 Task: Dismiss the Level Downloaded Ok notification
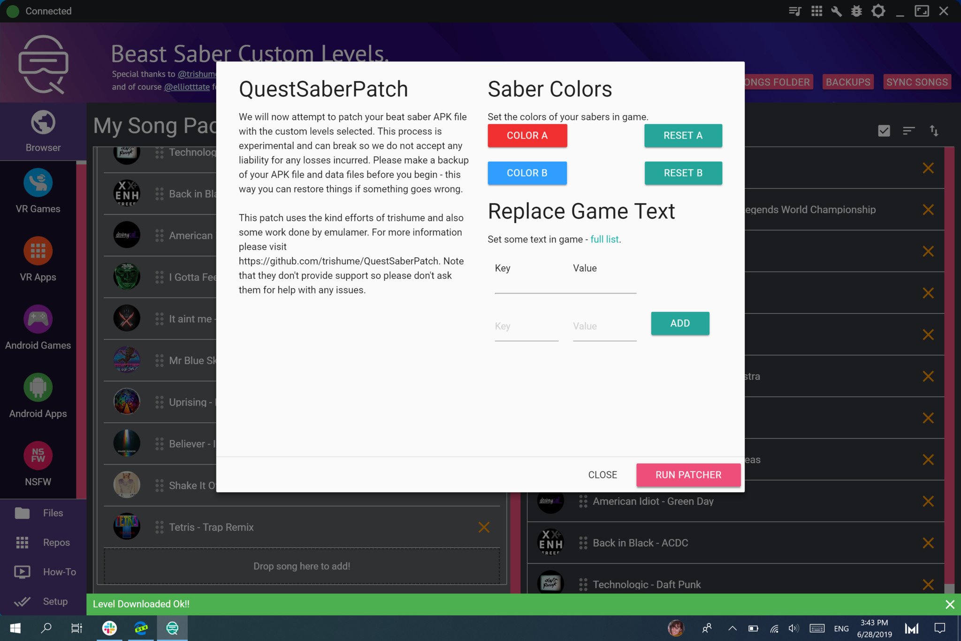tap(949, 604)
